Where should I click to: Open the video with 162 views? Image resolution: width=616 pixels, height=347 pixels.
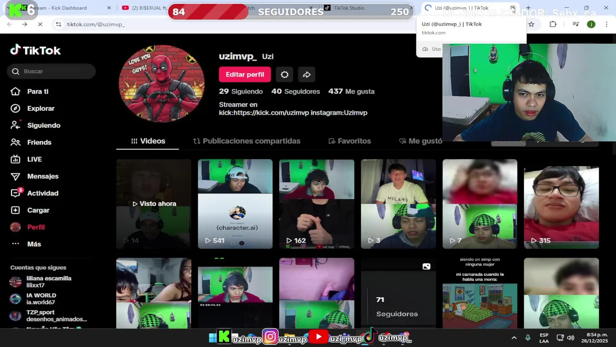click(x=317, y=204)
